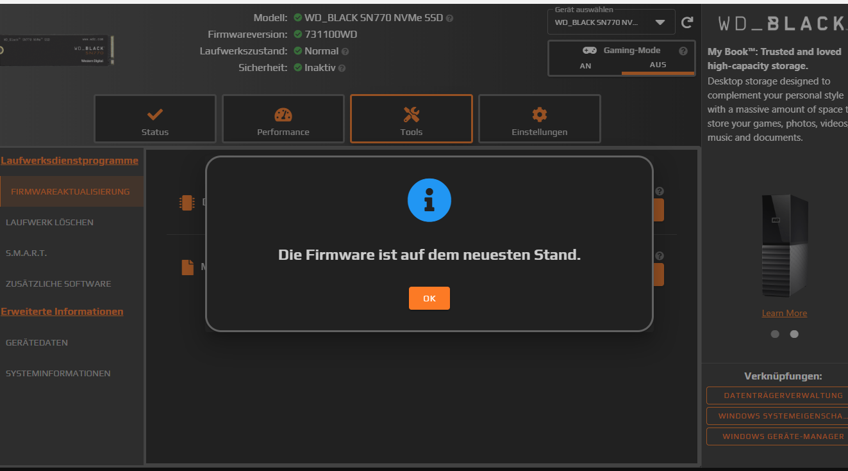This screenshot has width=848, height=471.
Task: Click the refresh device list icon
Action: tap(687, 22)
